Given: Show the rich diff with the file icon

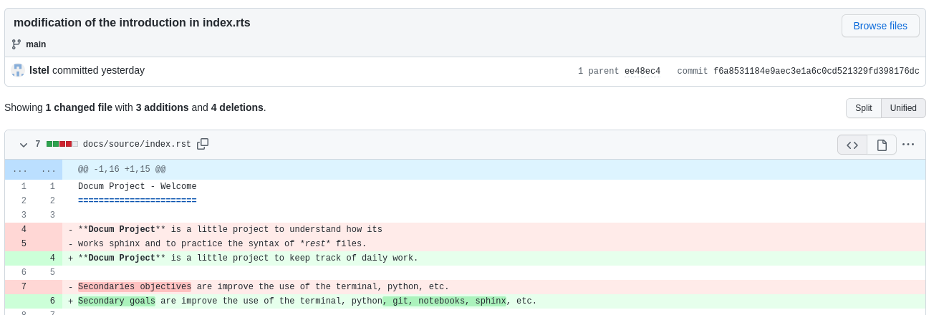Looking at the screenshot, I should (x=882, y=145).
